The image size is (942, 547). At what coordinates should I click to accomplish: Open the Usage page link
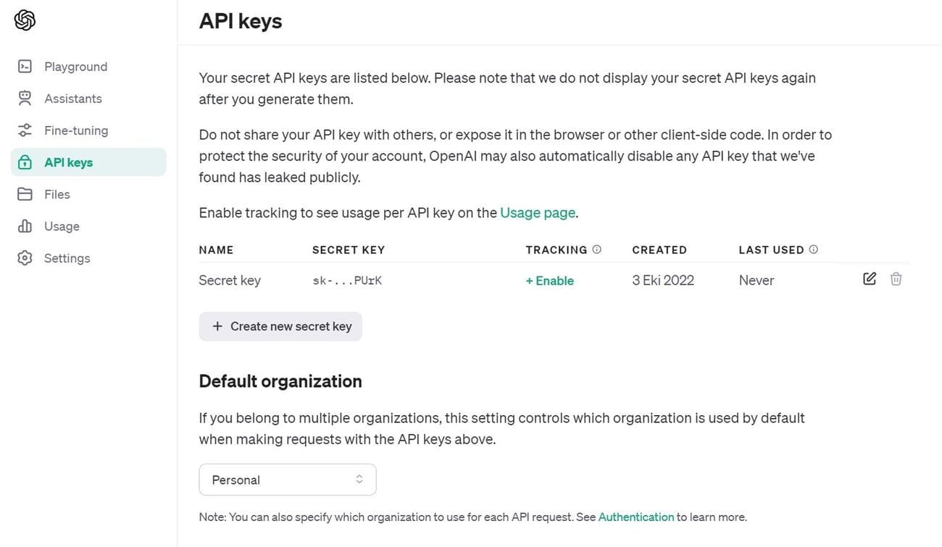point(538,212)
